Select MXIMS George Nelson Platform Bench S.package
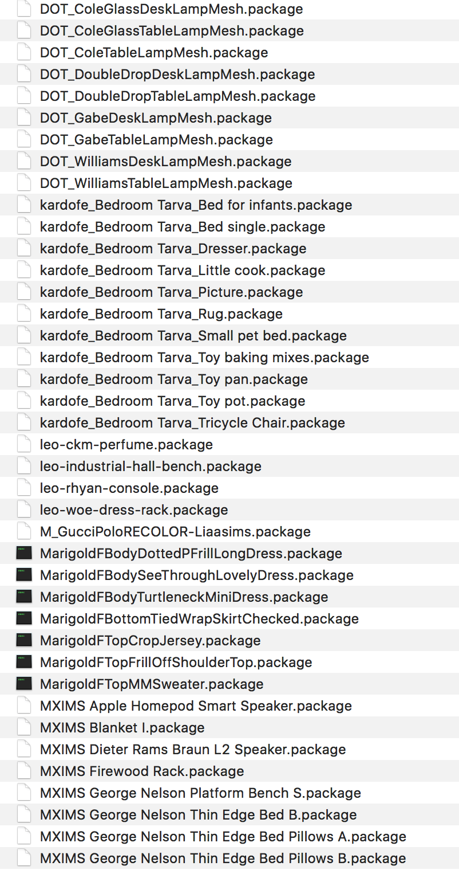This screenshot has width=459, height=870. [x=200, y=793]
